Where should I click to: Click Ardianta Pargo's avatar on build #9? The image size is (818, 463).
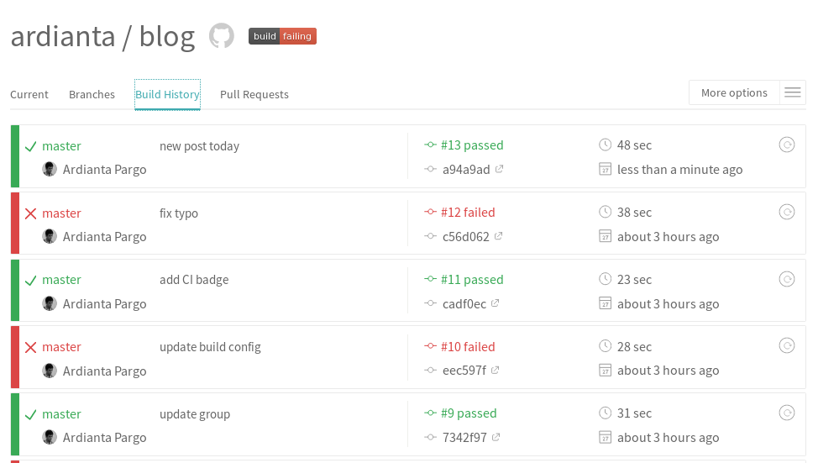click(50, 437)
